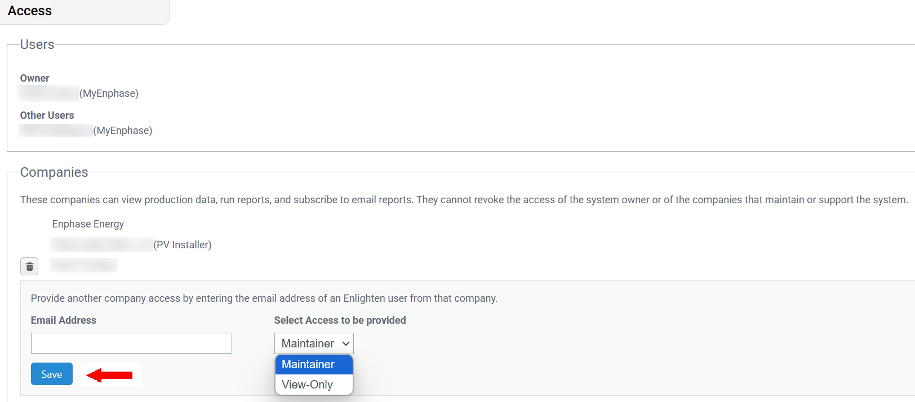The height and width of the screenshot is (402, 915).
Task: Open the access level dropdown
Action: pos(314,343)
